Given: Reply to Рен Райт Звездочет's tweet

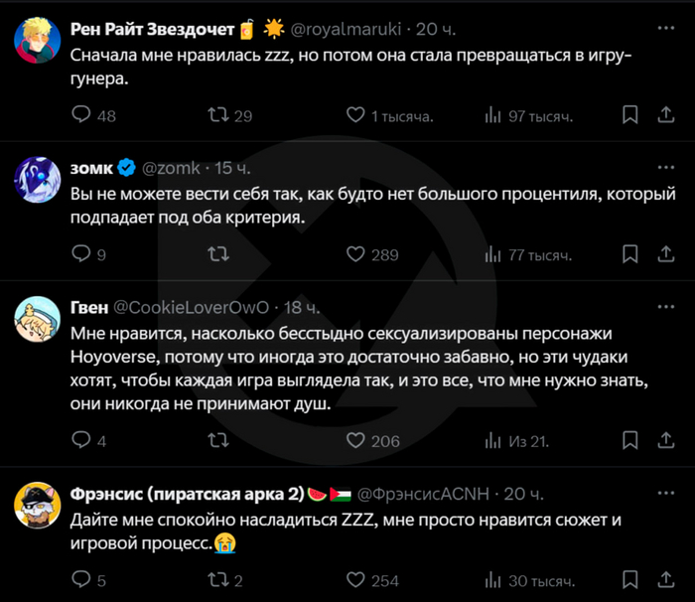Looking at the screenshot, I should [x=82, y=116].
